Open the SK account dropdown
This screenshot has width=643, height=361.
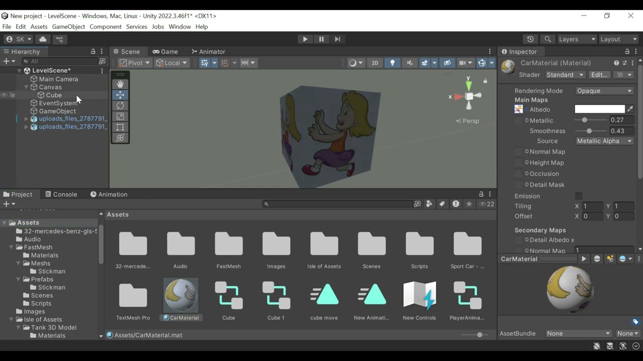(19, 39)
